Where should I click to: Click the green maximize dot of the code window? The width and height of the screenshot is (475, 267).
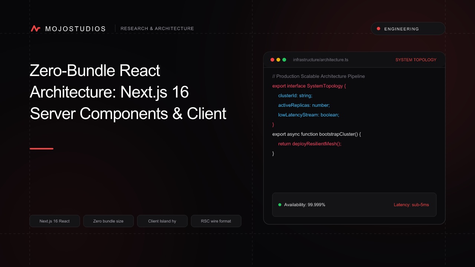click(x=284, y=60)
